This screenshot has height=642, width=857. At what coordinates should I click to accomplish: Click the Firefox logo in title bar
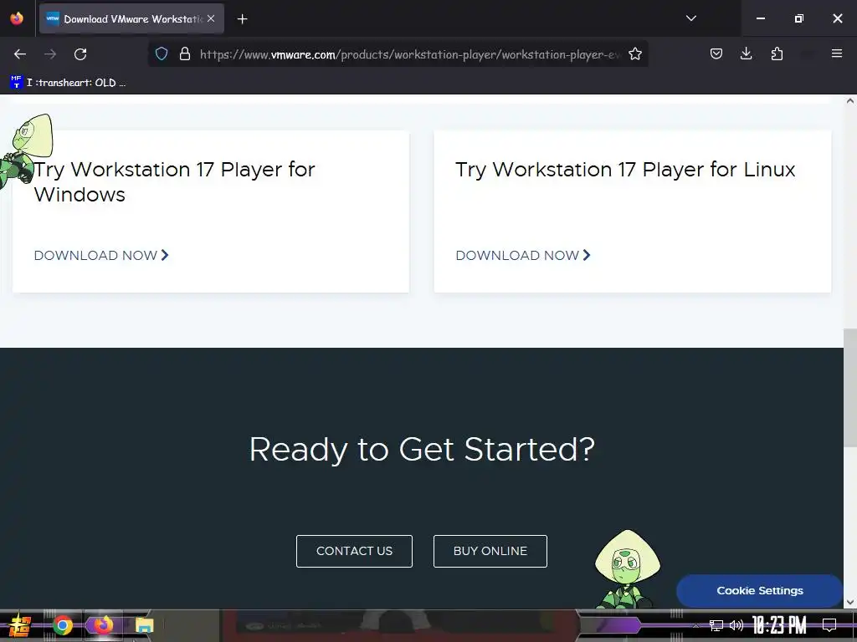coord(17,18)
